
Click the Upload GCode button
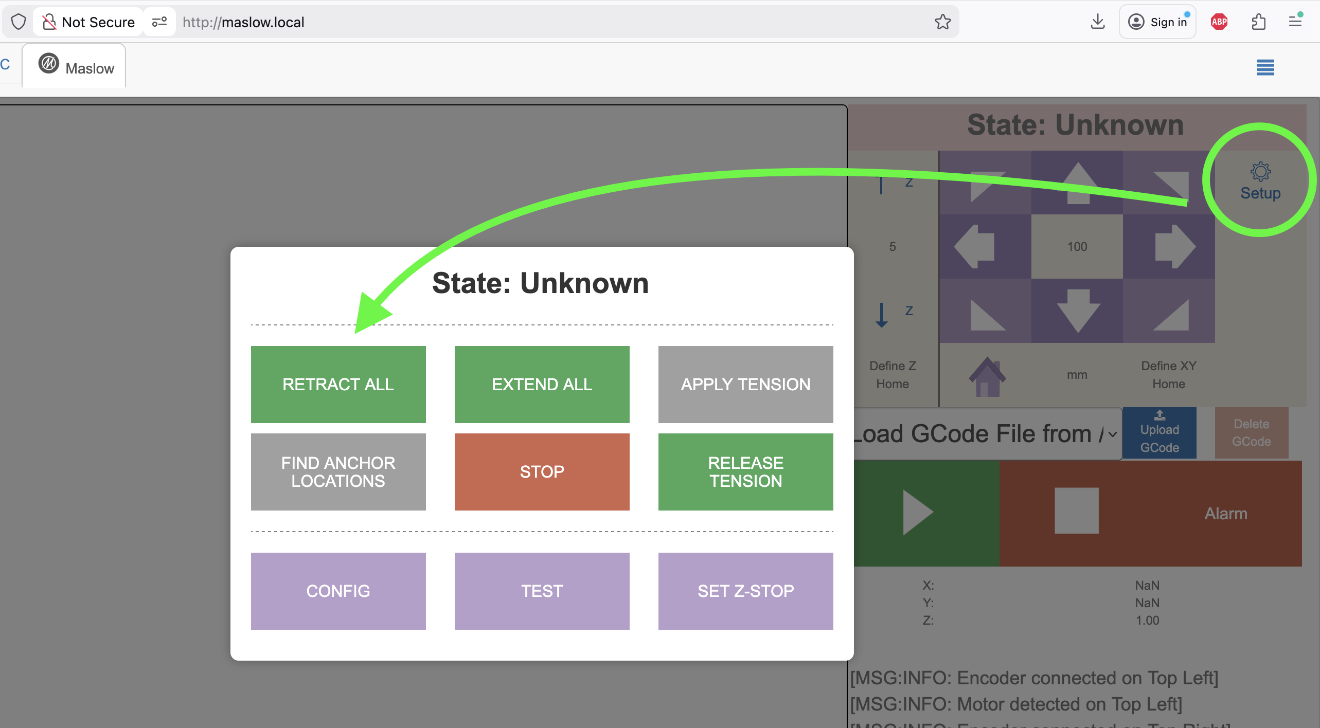pos(1159,433)
